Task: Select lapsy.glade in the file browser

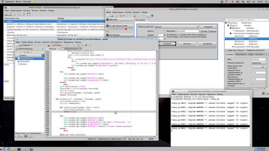Action: click(x=25, y=61)
